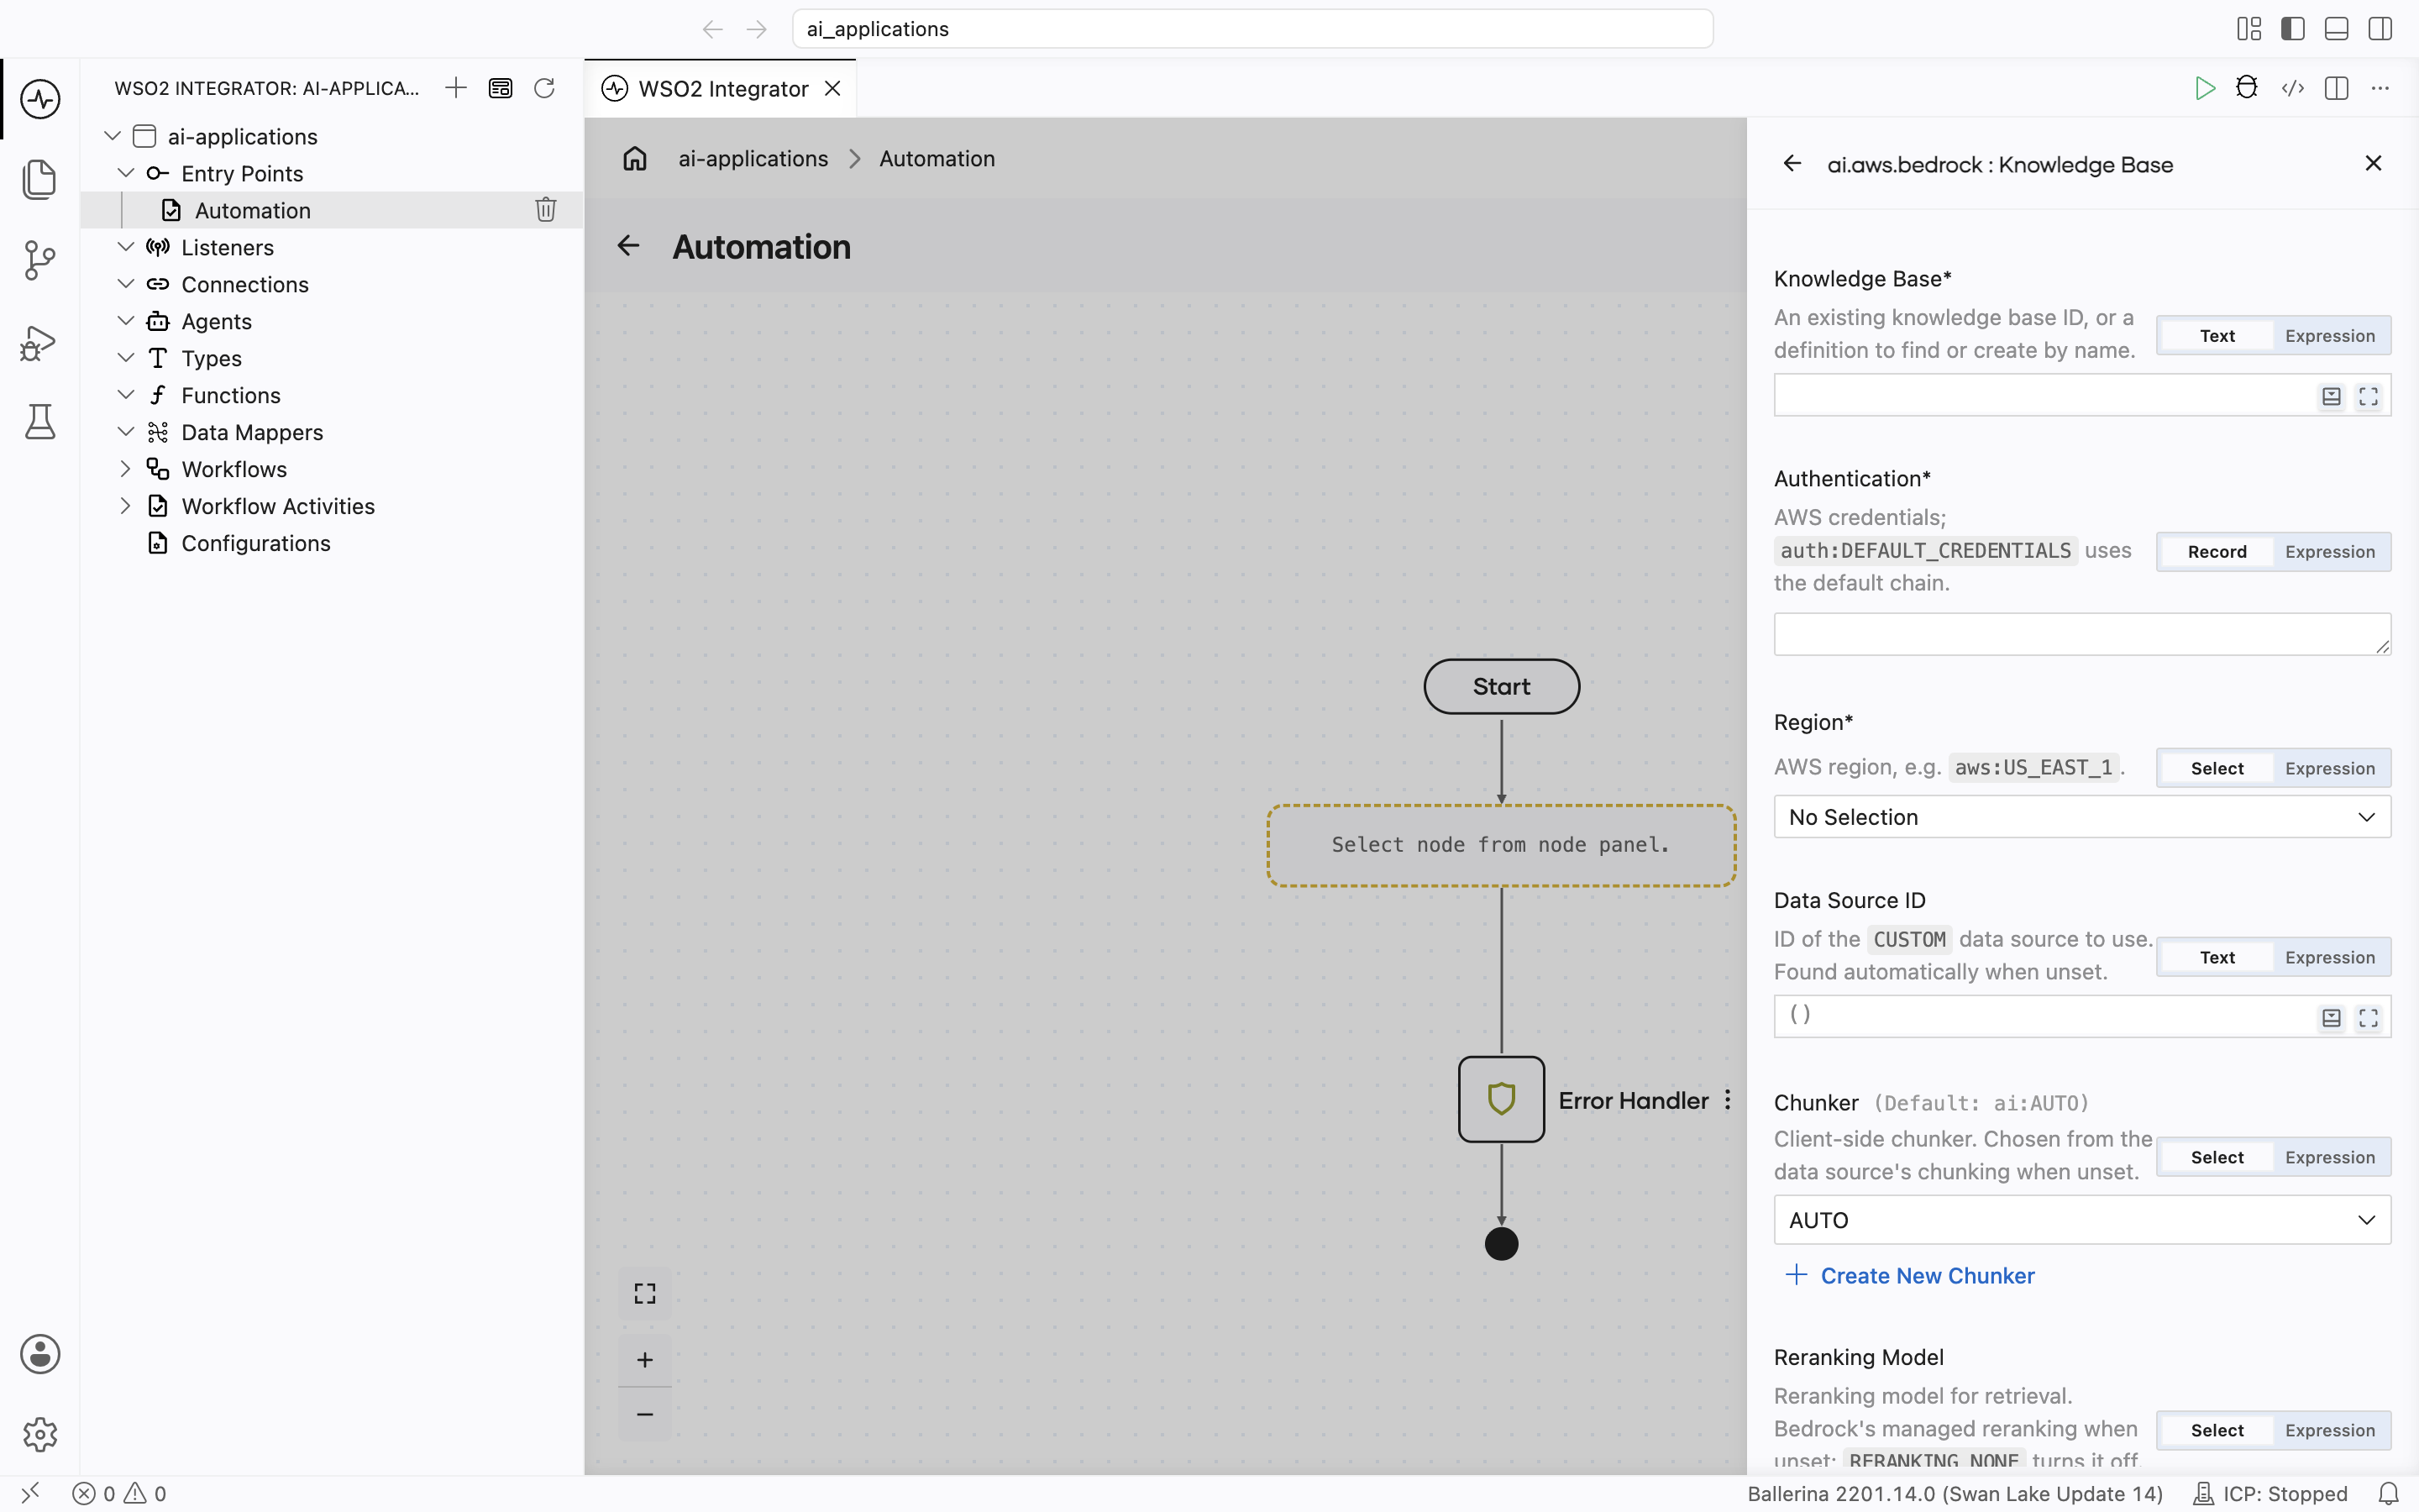Screen dimensions: 2419x1512
Task: Delete the Automation entry point
Action: click(546, 210)
